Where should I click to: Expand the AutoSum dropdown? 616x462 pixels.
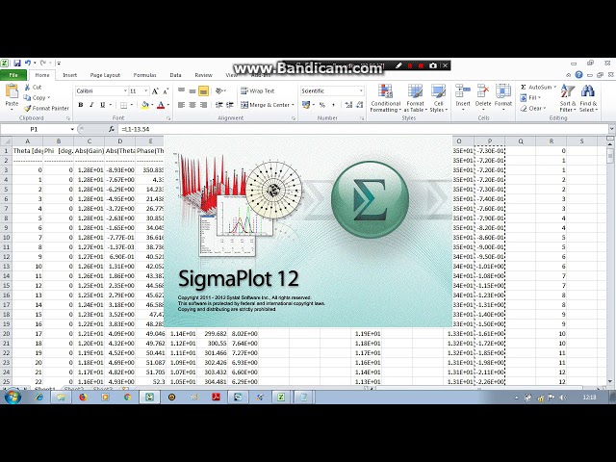(x=554, y=87)
